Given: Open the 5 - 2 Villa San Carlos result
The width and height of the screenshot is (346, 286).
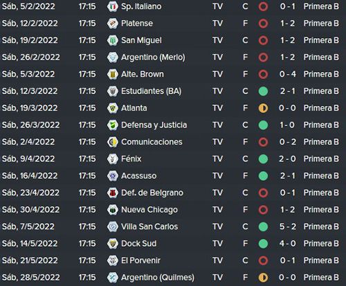Looking at the screenshot, I should 287,226.
